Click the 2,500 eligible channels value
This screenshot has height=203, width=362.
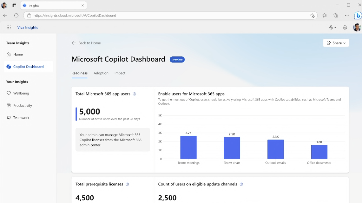click(x=168, y=198)
